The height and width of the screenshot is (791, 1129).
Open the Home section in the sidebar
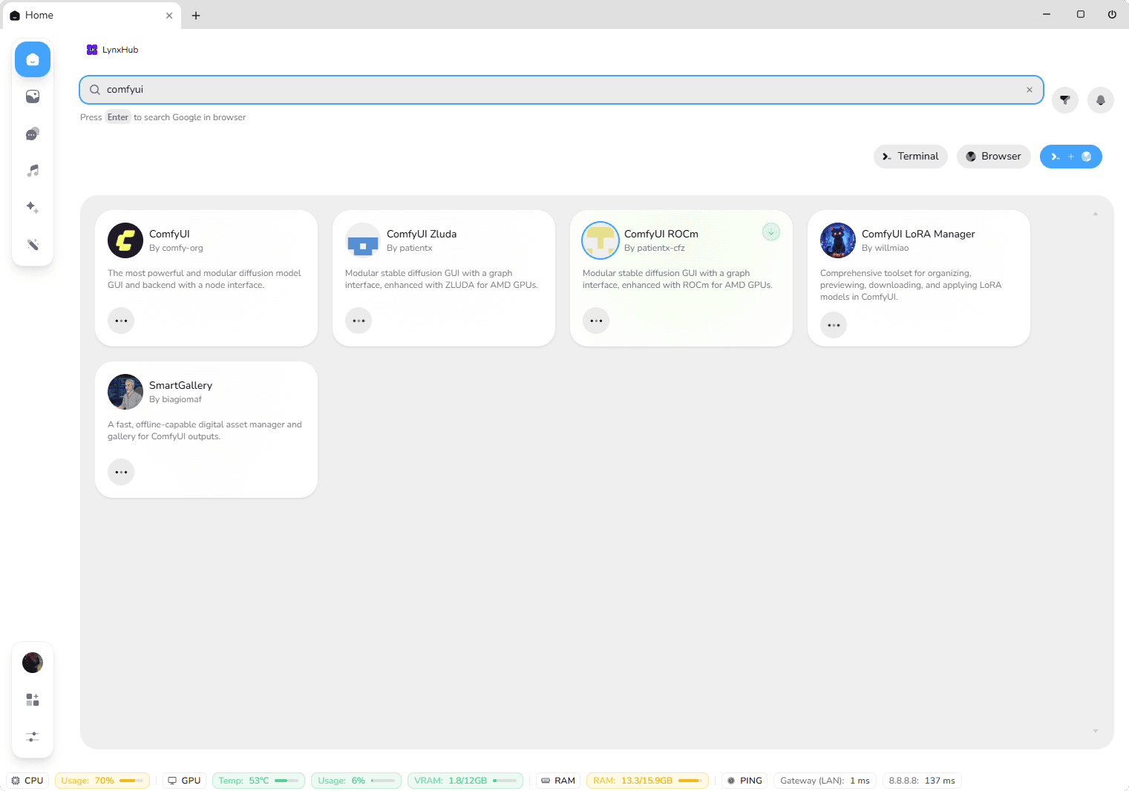33,59
